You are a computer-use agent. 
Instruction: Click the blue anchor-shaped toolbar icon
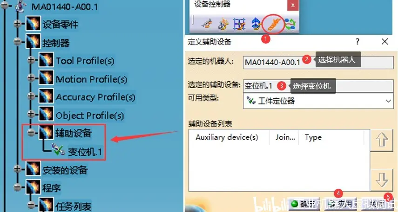pyautogui.click(x=256, y=24)
